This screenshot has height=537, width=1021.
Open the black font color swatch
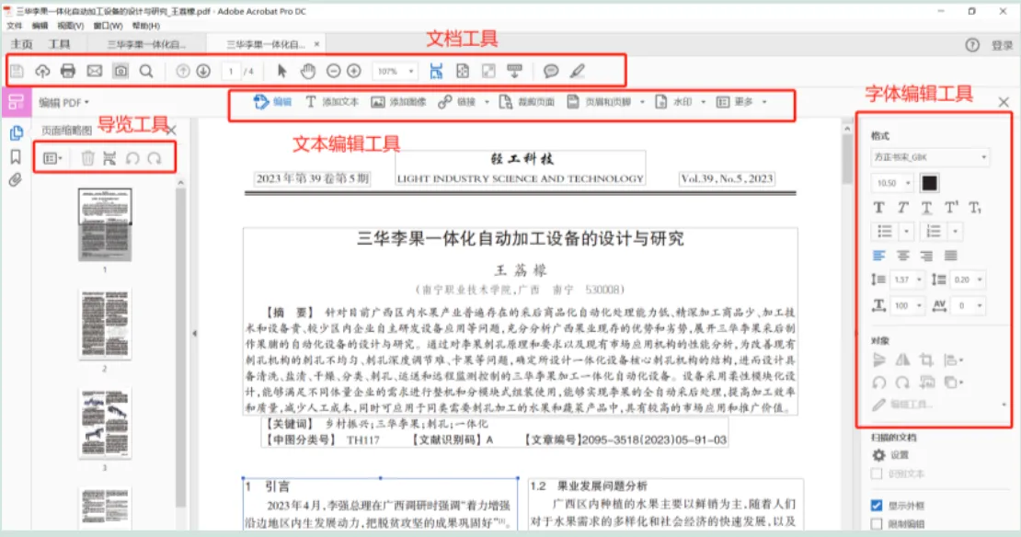click(929, 183)
